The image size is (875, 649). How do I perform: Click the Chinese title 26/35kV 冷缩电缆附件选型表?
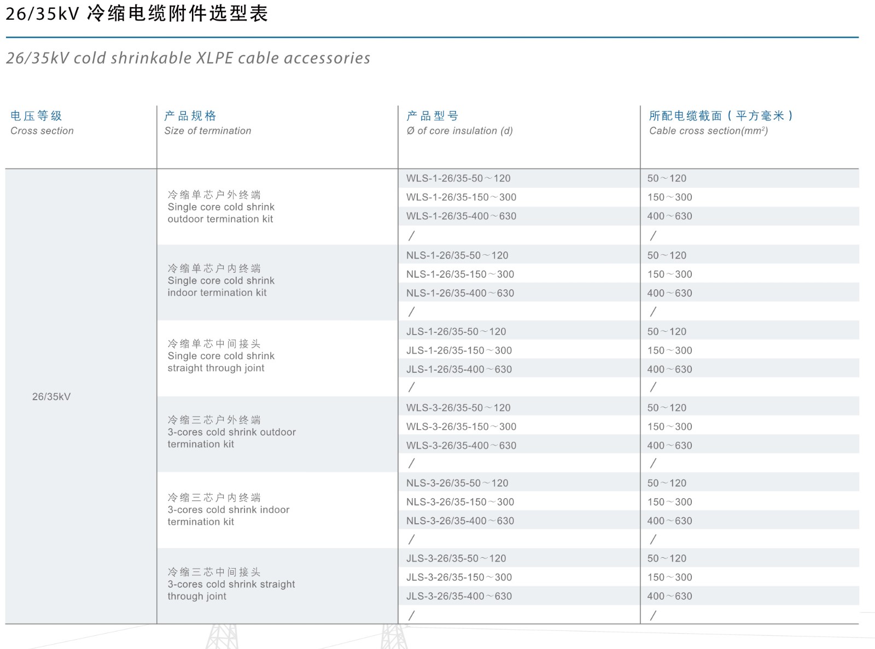pos(137,14)
